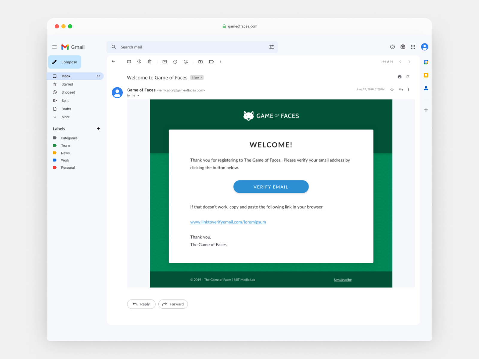Select the Work label
479x359 pixels.
click(65, 160)
